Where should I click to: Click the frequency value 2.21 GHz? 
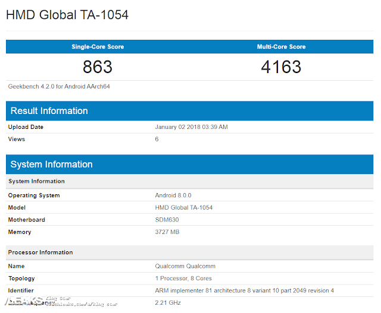point(168,303)
